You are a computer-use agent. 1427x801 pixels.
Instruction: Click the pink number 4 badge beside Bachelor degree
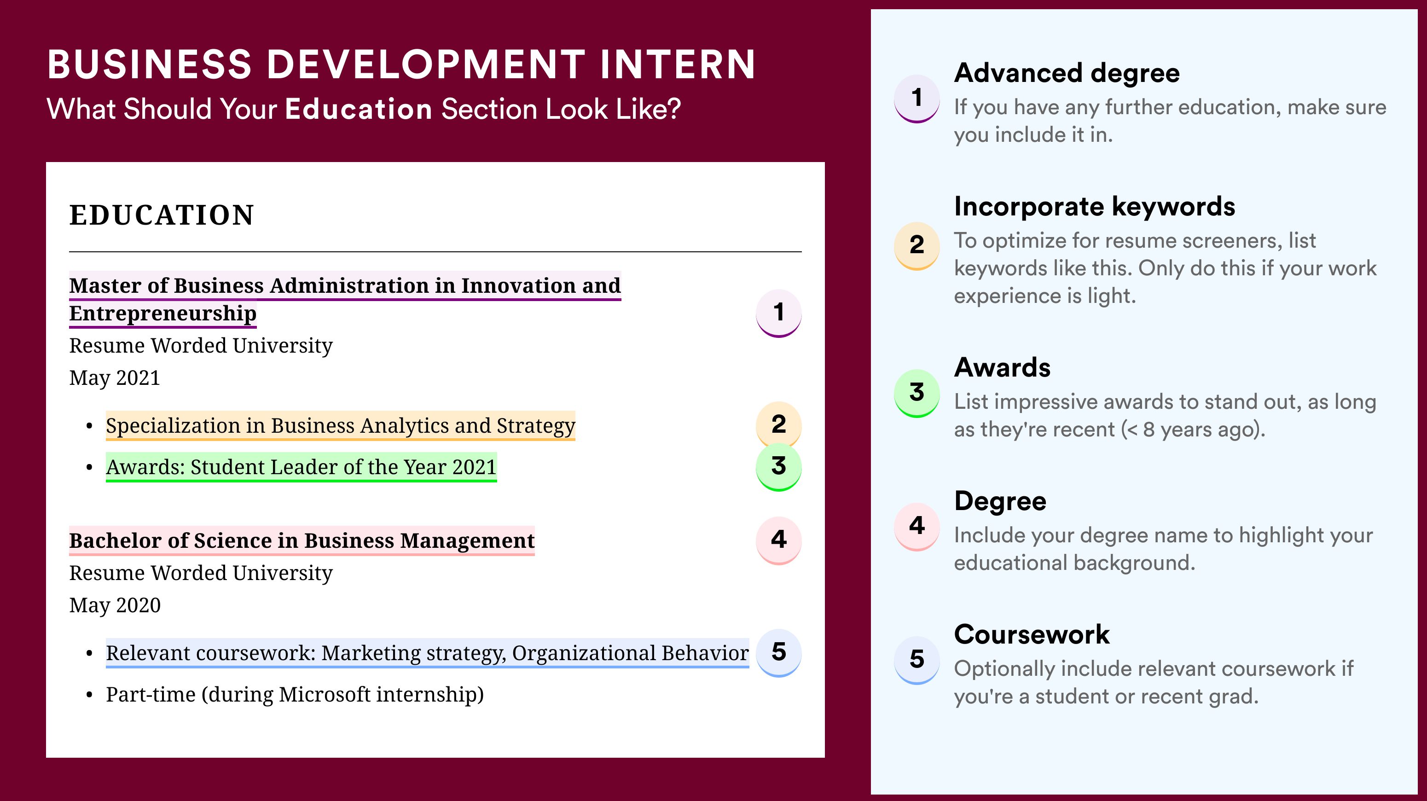(x=778, y=540)
